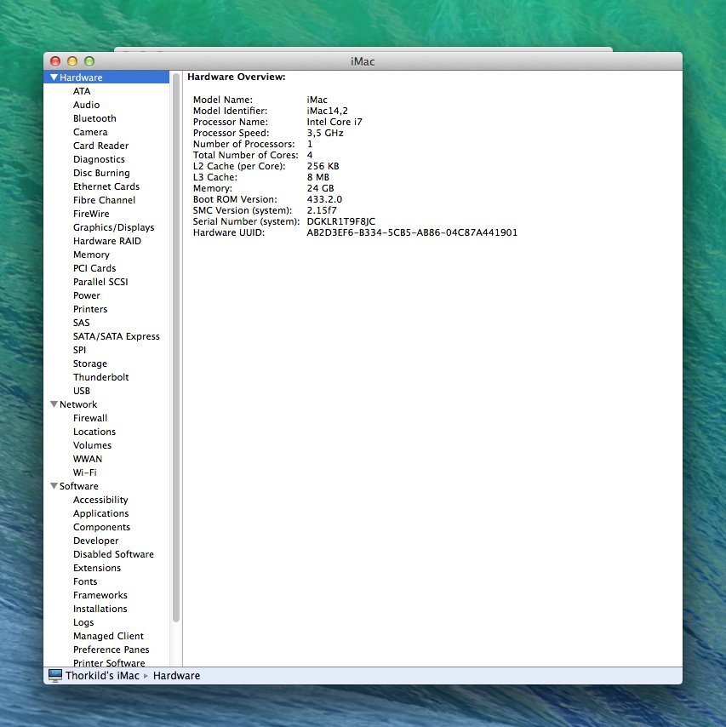
Task: Collapse the Hardware section triangle
Action: pos(54,77)
